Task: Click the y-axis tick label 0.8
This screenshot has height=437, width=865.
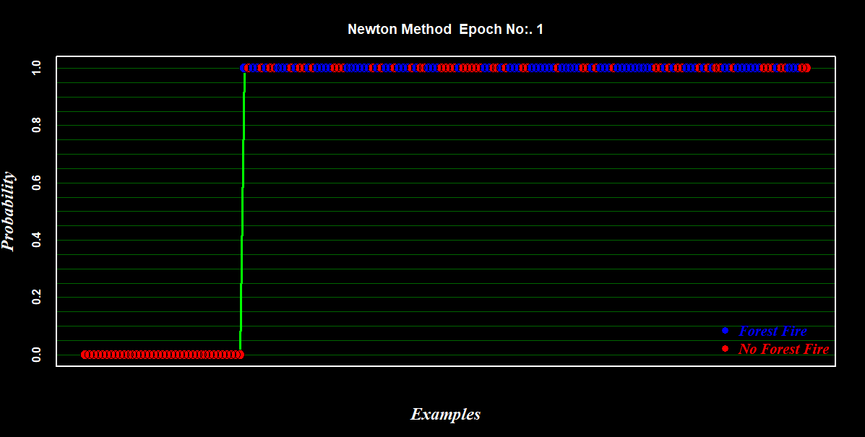Action: point(37,126)
